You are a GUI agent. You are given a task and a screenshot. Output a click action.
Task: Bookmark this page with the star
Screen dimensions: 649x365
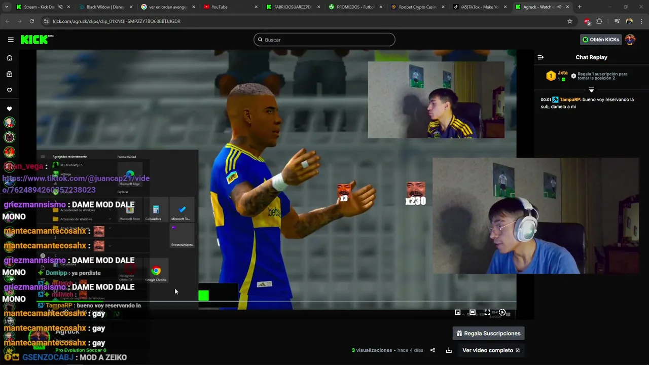pyautogui.click(x=570, y=21)
